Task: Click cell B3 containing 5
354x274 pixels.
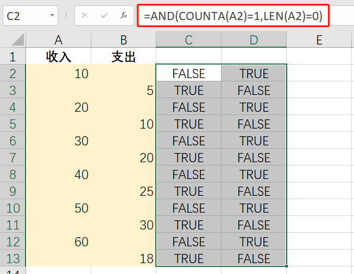Action: [123, 90]
